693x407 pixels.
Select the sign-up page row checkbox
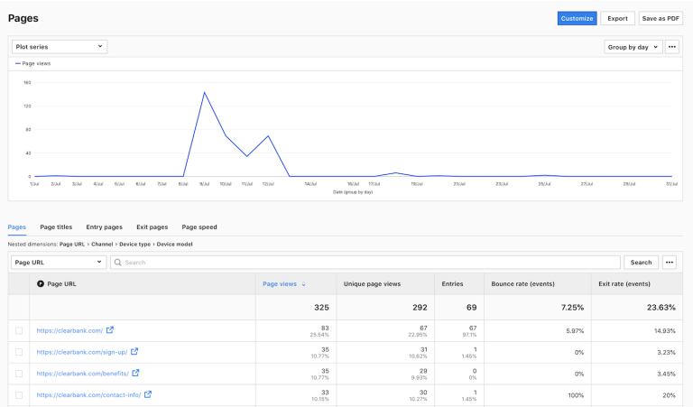click(19, 352)
